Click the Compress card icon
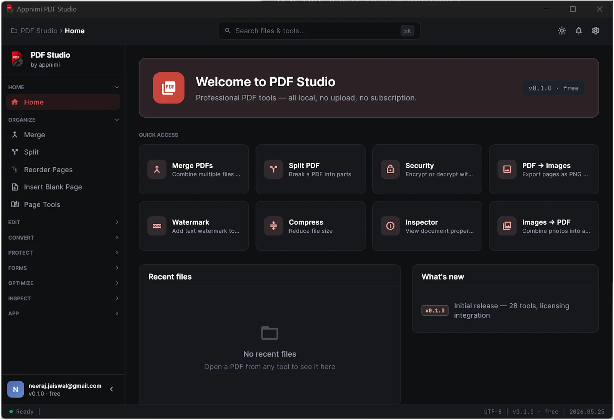Screen dimensions: 614x420 tap(274, 226)
